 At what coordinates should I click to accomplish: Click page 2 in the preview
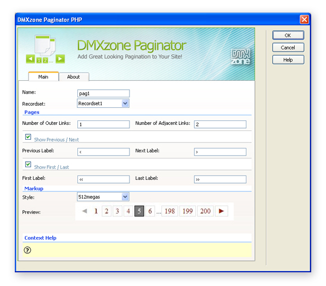(106, 211)
